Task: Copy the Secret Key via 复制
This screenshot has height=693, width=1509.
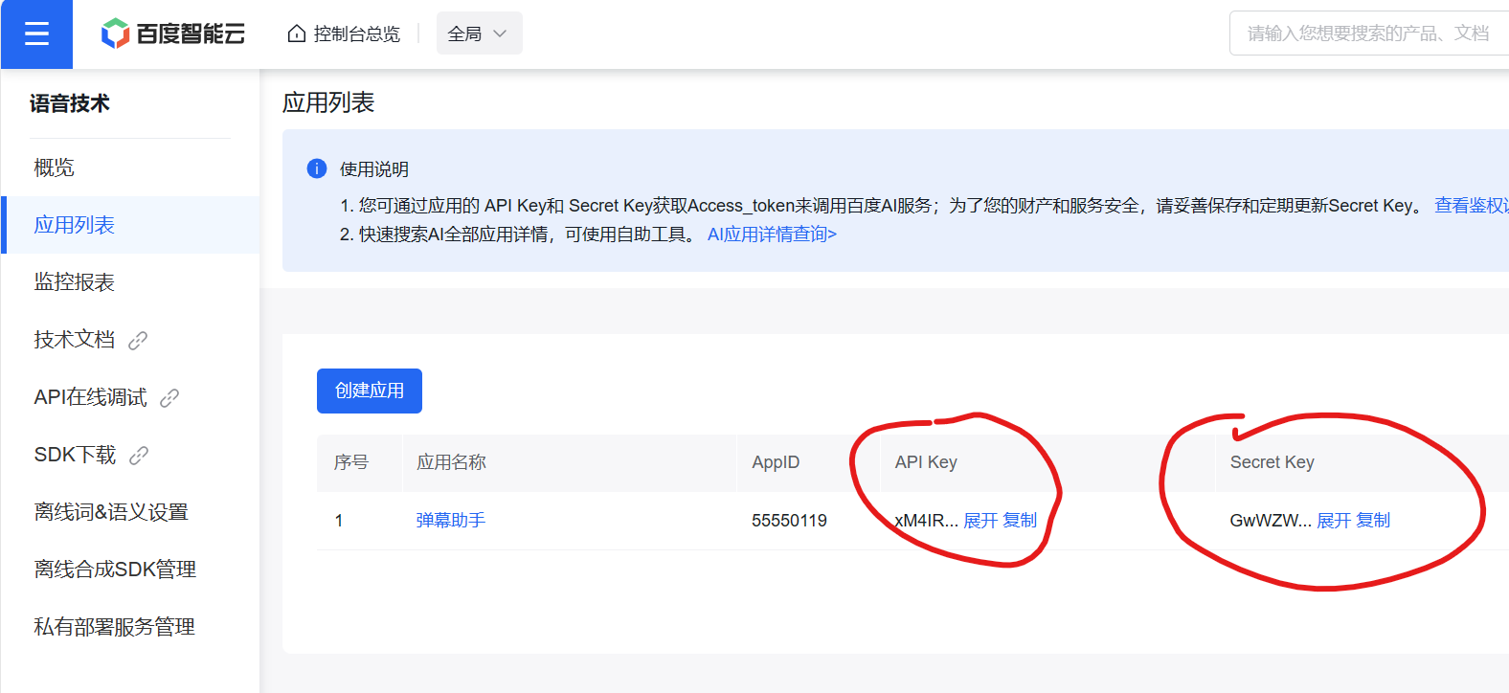Action: [1373, 520]
